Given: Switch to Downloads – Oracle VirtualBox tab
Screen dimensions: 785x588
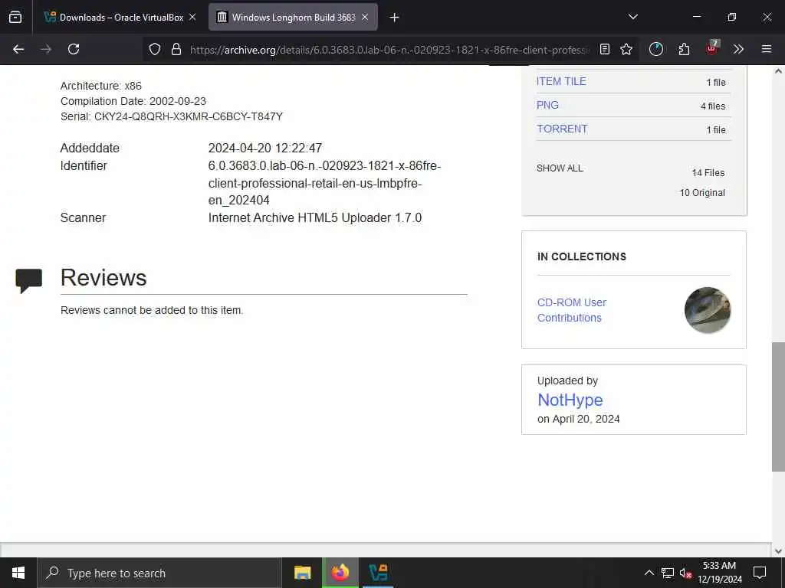Looking at the screenshot, I should [120, 17].
